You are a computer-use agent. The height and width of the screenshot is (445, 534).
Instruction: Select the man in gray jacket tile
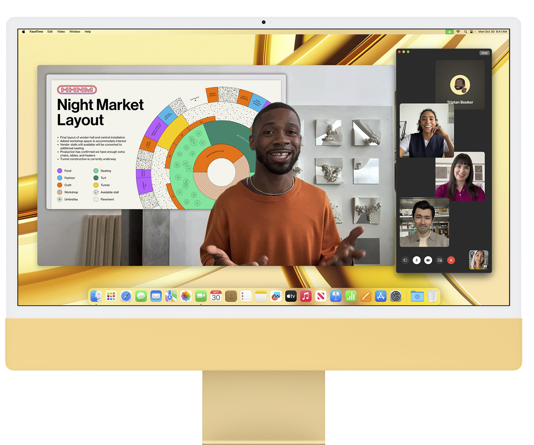[424, 222]
